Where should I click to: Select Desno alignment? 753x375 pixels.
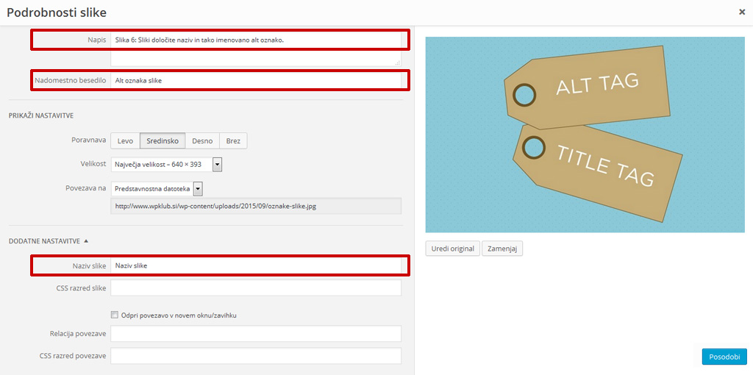point(203,141)
